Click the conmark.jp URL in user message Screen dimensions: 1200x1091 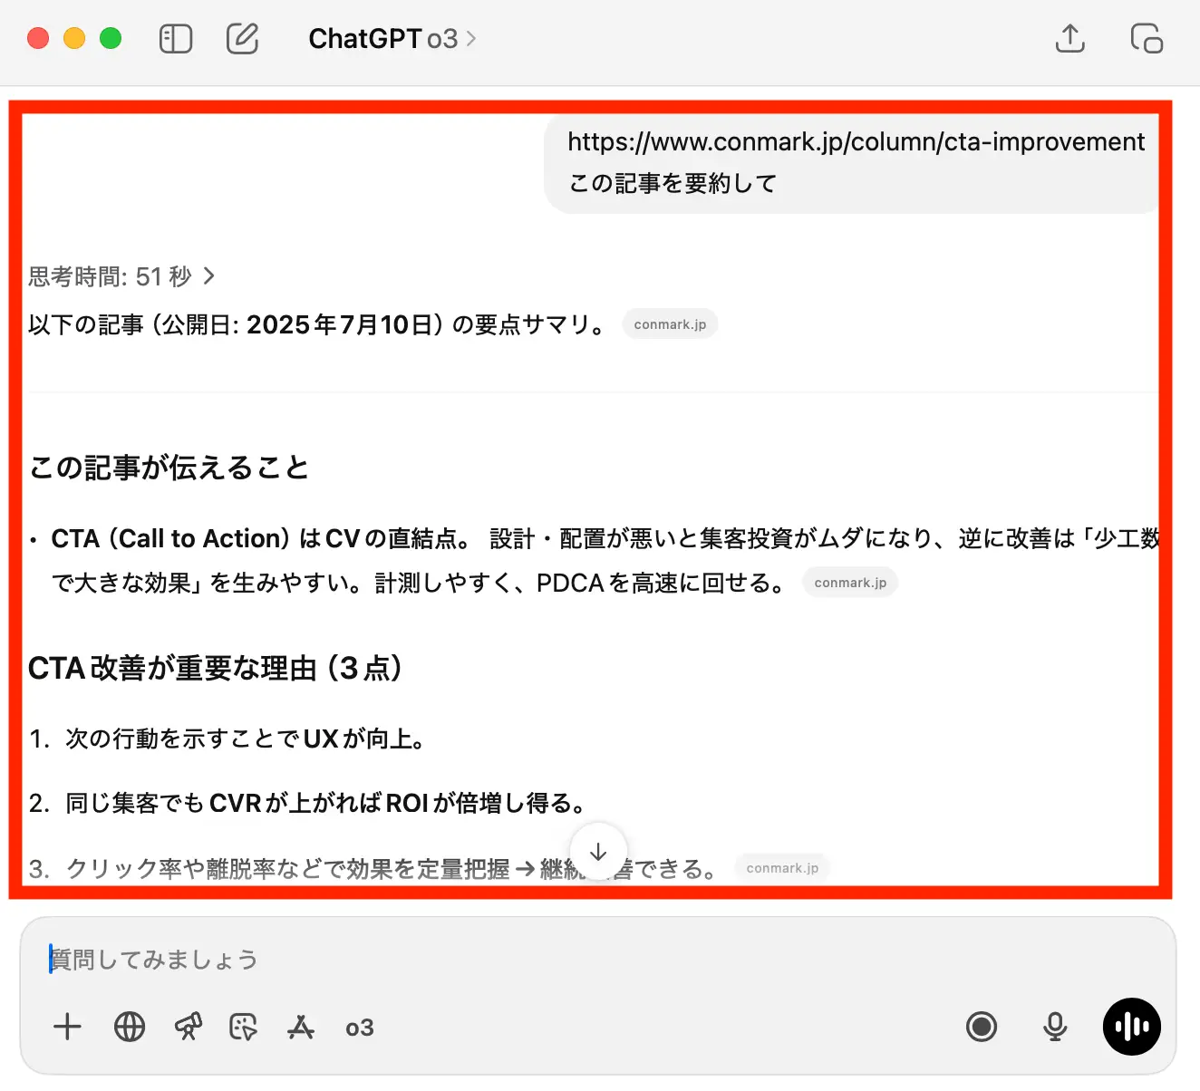click(856, 142)
